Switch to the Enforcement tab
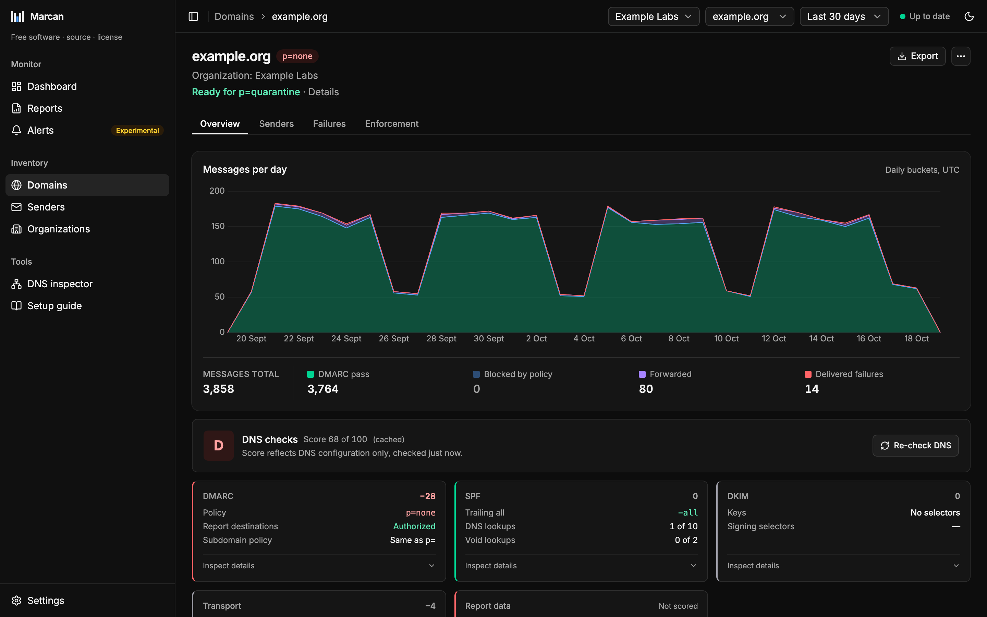Image resolution: width=987 pixels, height=617 pixels. coord(391,124)
